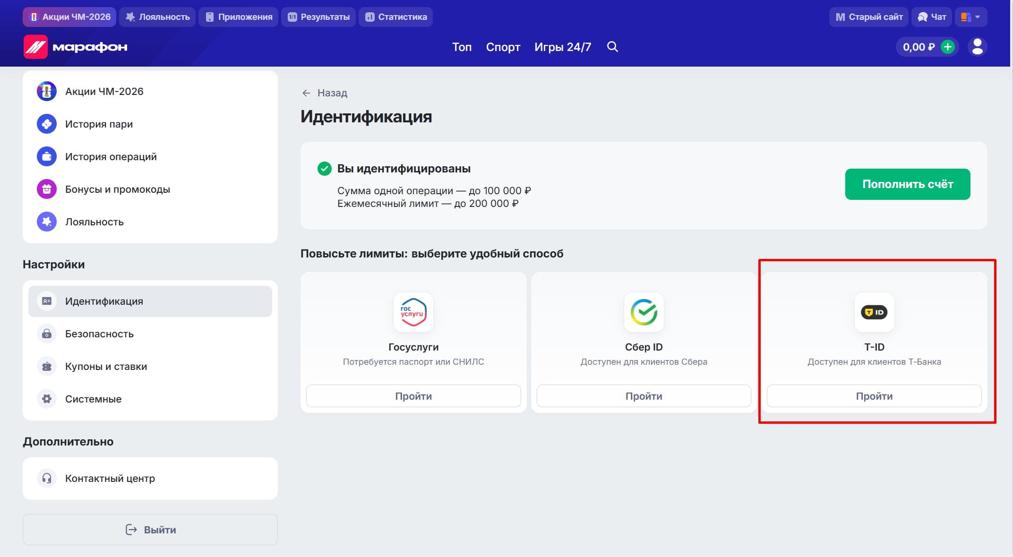Select Бонусы и промокоды in sidebar

pyautogui.click(x=150, y=189)
